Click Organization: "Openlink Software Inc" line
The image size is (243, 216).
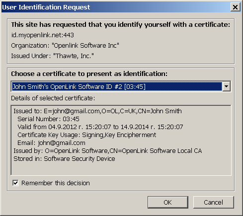pos(65,46)
